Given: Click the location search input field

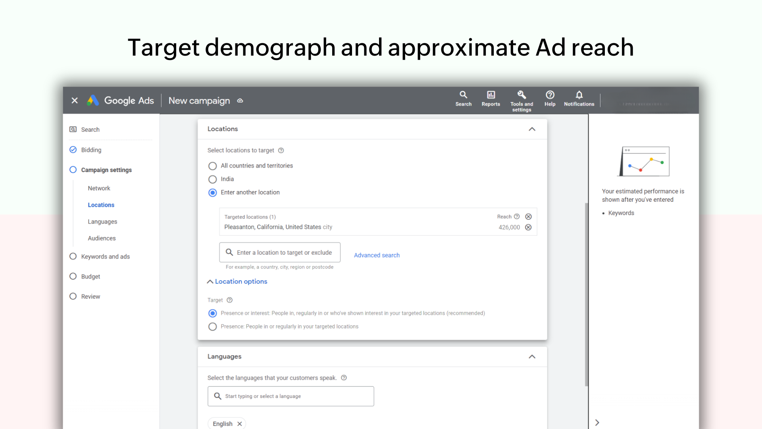Looking at the screenshot, I should (x=280, y=253).
